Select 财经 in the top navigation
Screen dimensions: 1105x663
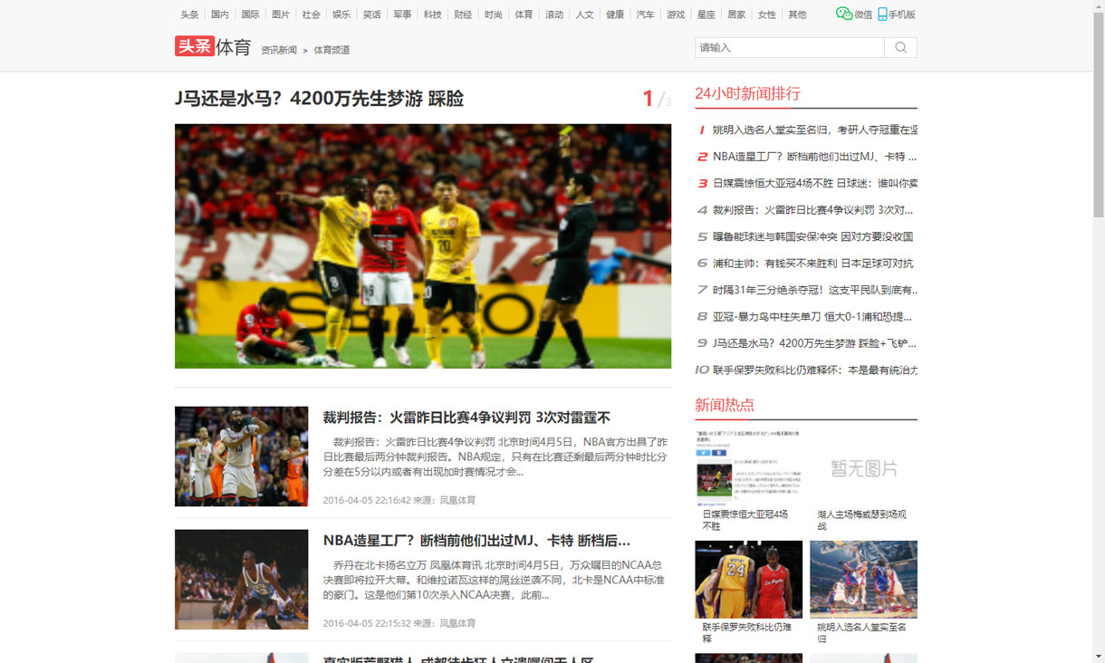tap(463, 14)
